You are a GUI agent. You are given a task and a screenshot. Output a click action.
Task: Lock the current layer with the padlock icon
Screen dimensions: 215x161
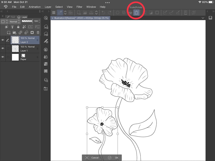[x=18, y=27]
